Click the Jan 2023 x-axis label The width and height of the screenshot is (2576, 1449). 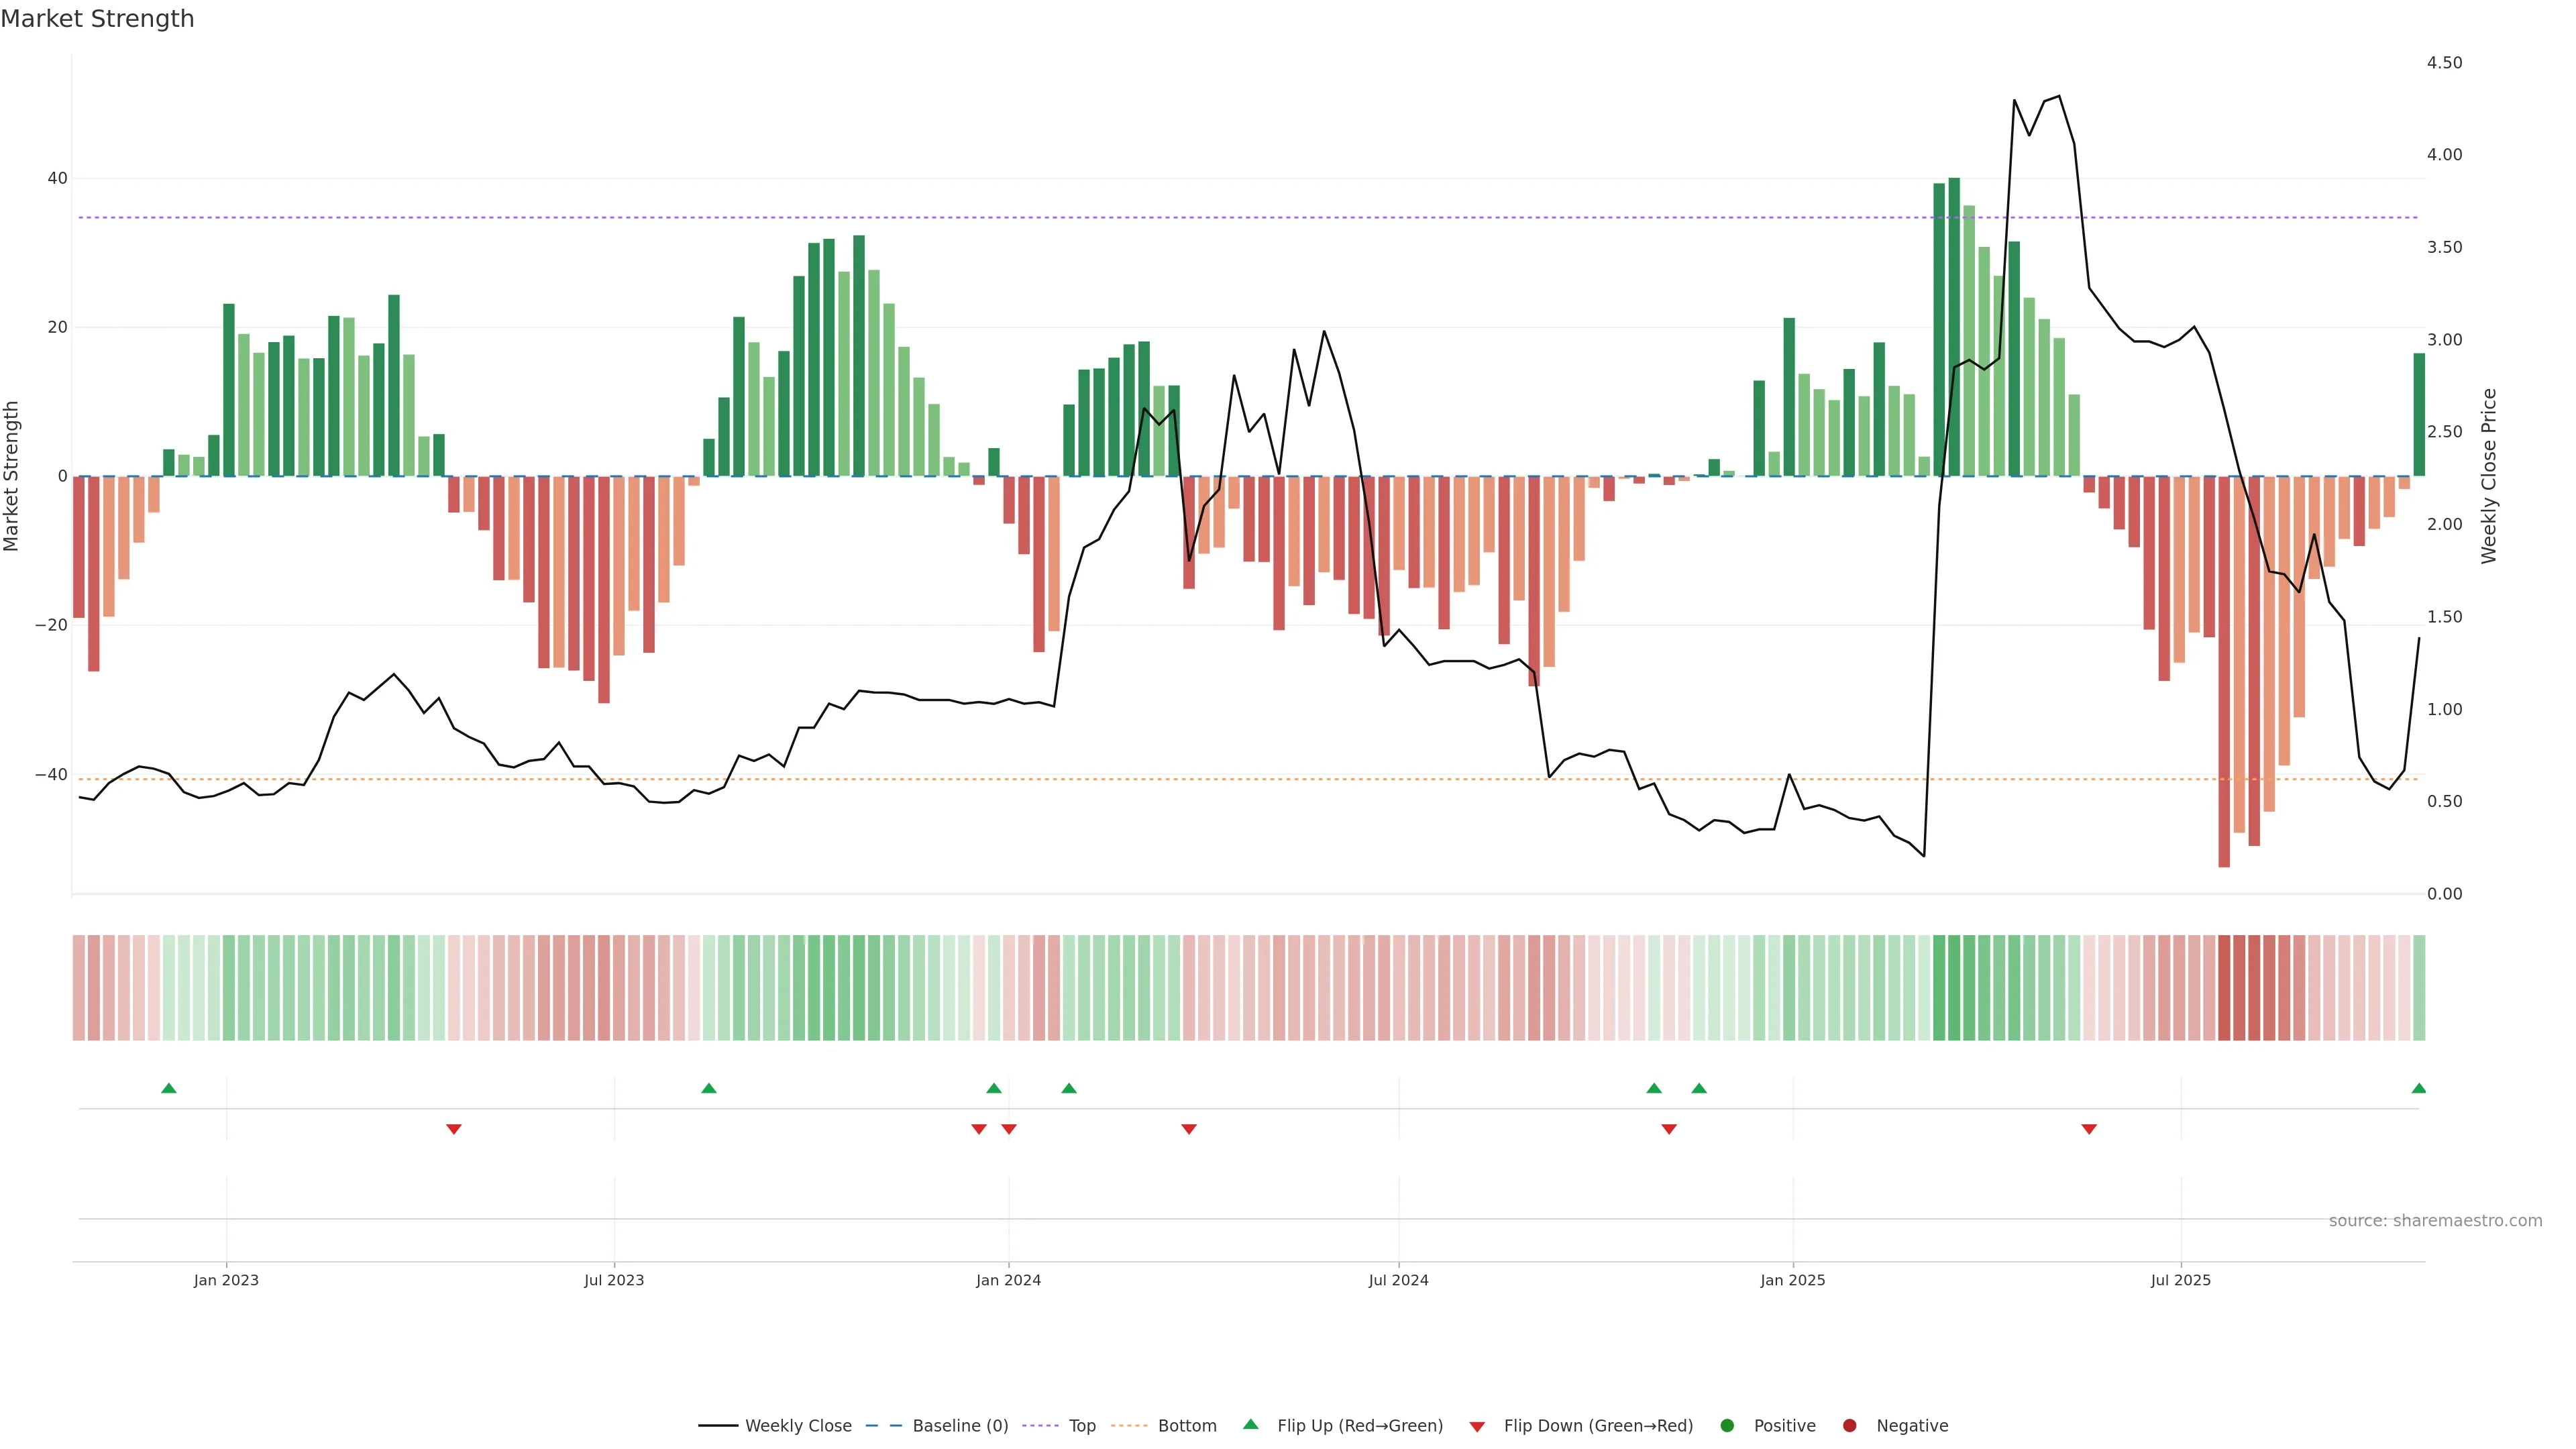(x=226, y=1280)
